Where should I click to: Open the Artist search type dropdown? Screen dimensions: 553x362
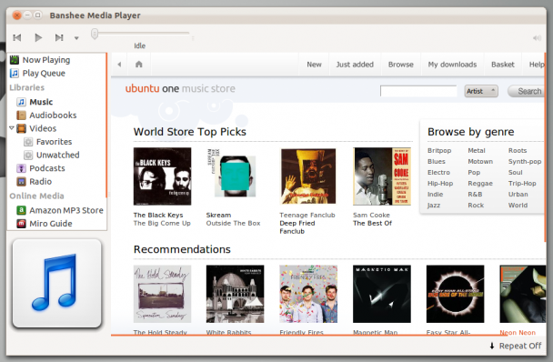pos(481,91)
